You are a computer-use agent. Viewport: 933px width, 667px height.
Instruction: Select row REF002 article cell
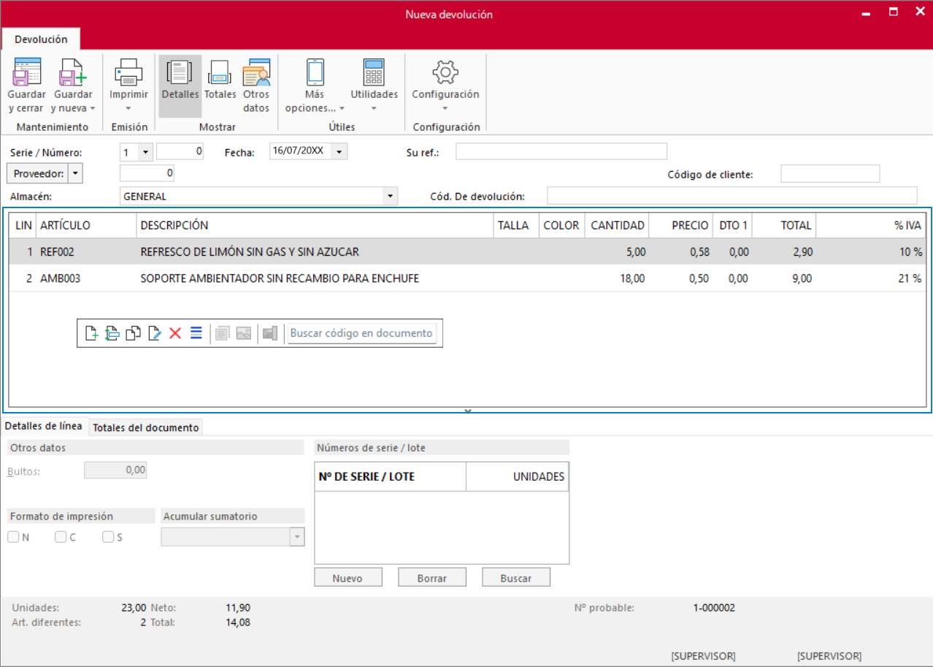(86, 251)
